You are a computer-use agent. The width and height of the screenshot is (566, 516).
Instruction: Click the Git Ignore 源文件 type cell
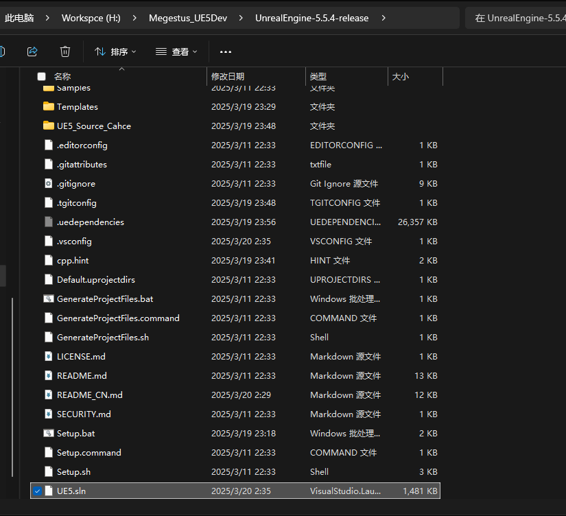click(x=344, y=184)
